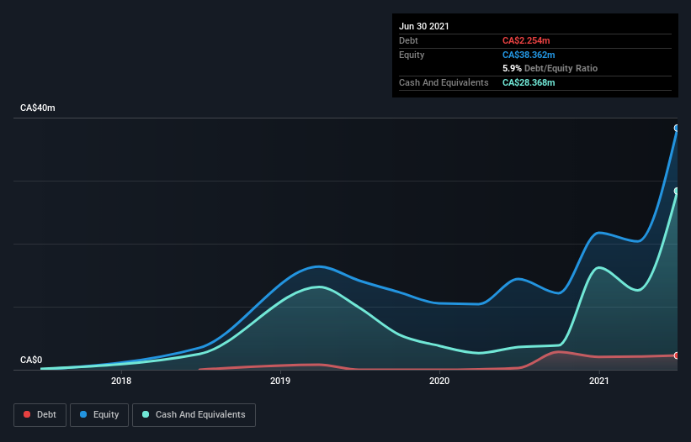The height and width of the screenshot is (442, 691).
Task: Click the CA$28.368m cash value
Action: coord(529,82)
